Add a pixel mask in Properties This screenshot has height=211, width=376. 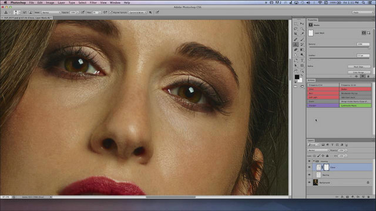tap(364, 33)
